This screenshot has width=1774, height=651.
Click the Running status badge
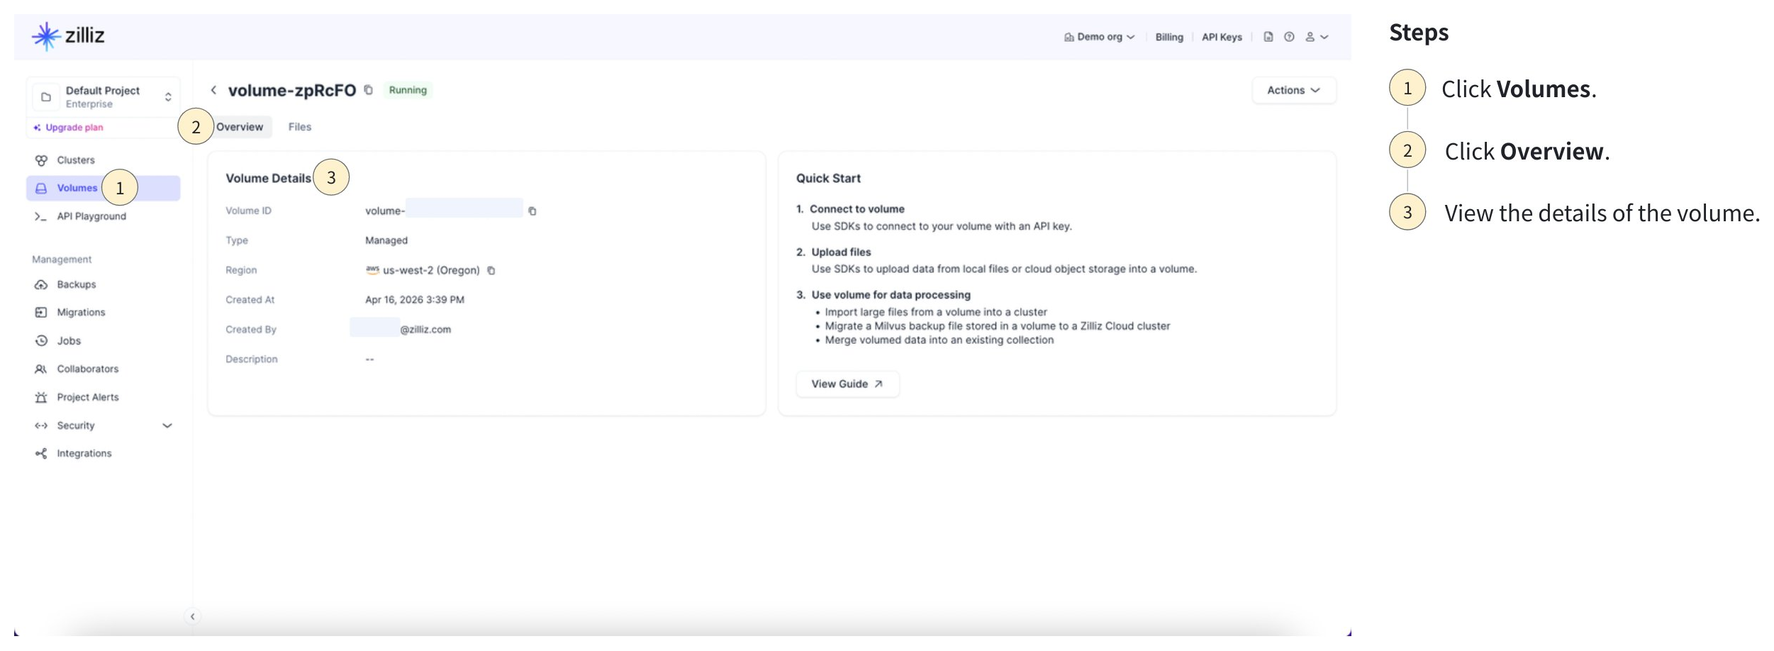click(x=408, y=90)
